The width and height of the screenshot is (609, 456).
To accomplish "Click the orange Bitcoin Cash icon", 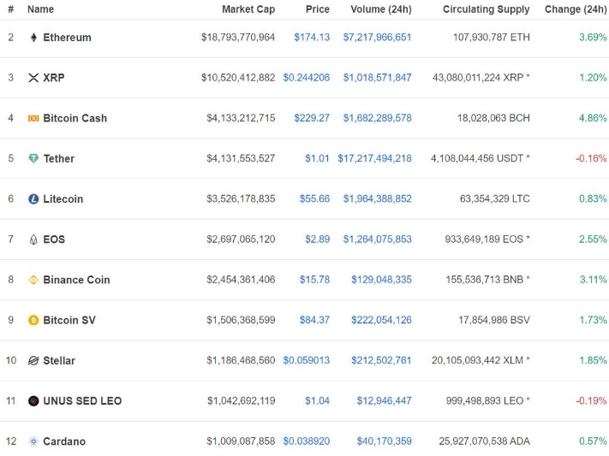I will point(33,118).
